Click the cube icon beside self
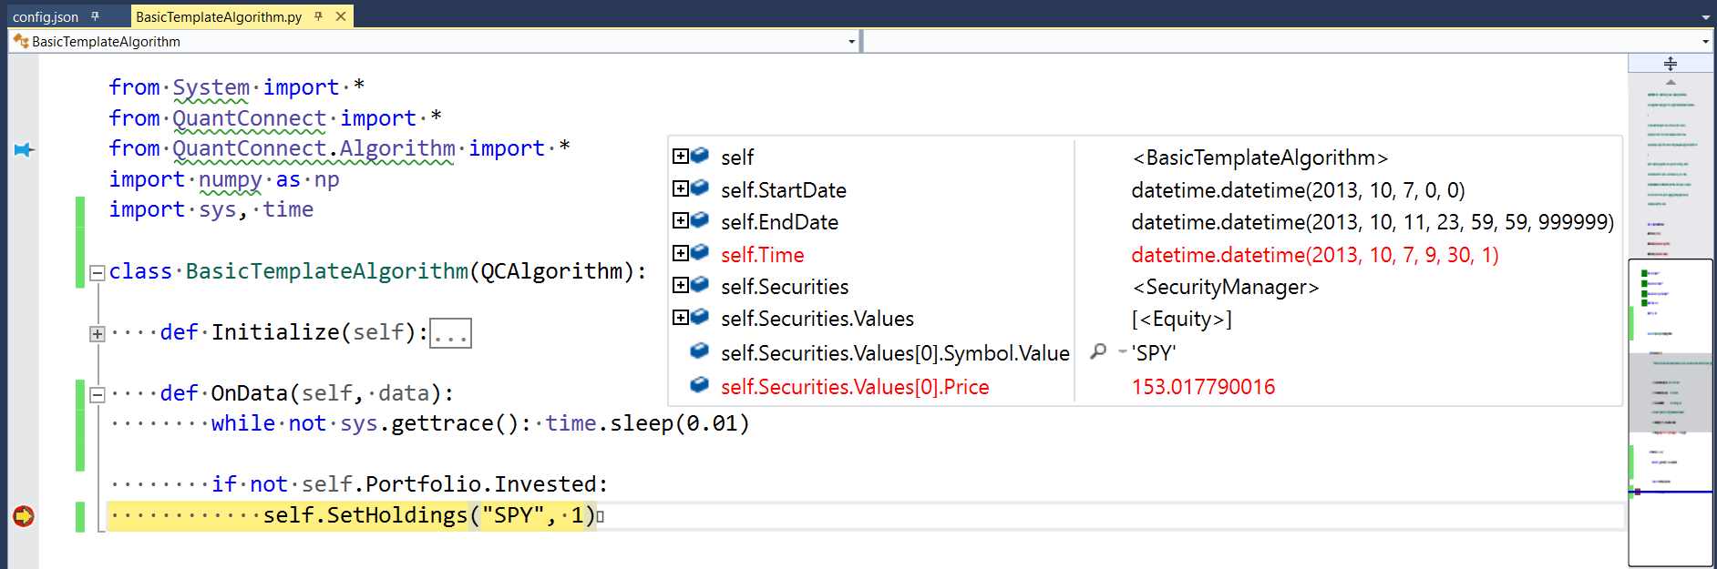Viewport: 1717px width, 569px height. [700, 156]
